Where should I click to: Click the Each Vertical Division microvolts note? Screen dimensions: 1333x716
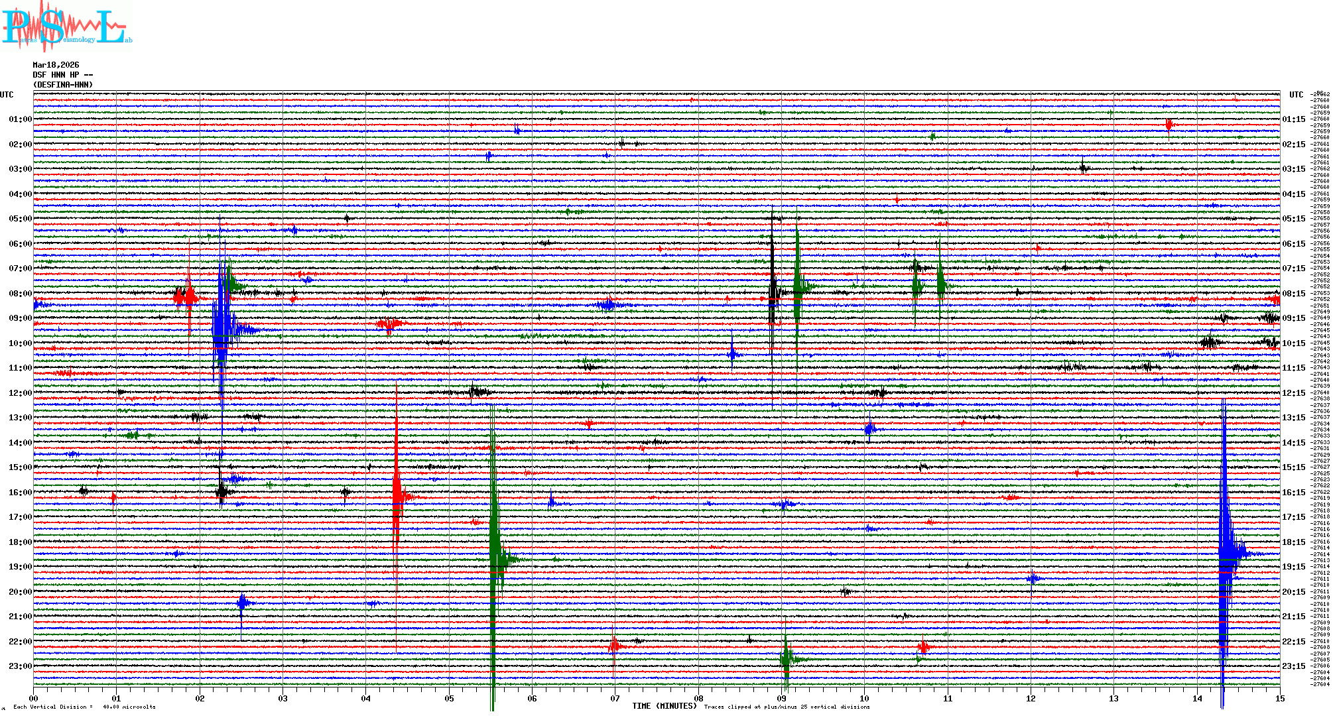84,707
